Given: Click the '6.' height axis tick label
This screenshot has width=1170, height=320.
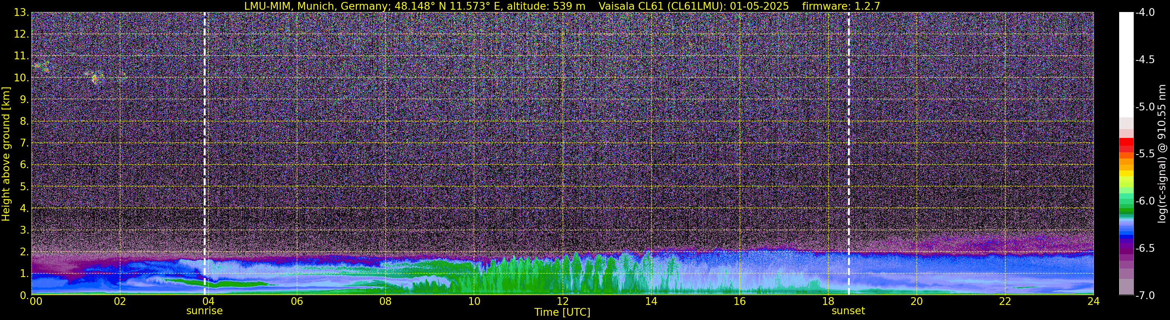Looking at the screenshot, I should tap(24, 165).
